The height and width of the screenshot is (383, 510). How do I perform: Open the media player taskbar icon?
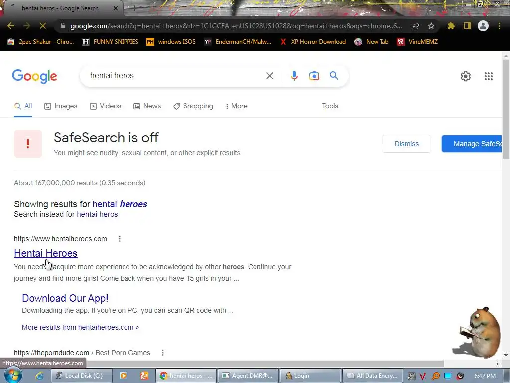coord(124,376)
